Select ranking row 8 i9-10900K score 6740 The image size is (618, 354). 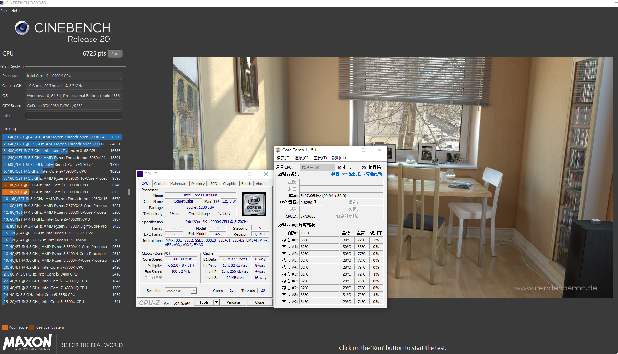62,185
